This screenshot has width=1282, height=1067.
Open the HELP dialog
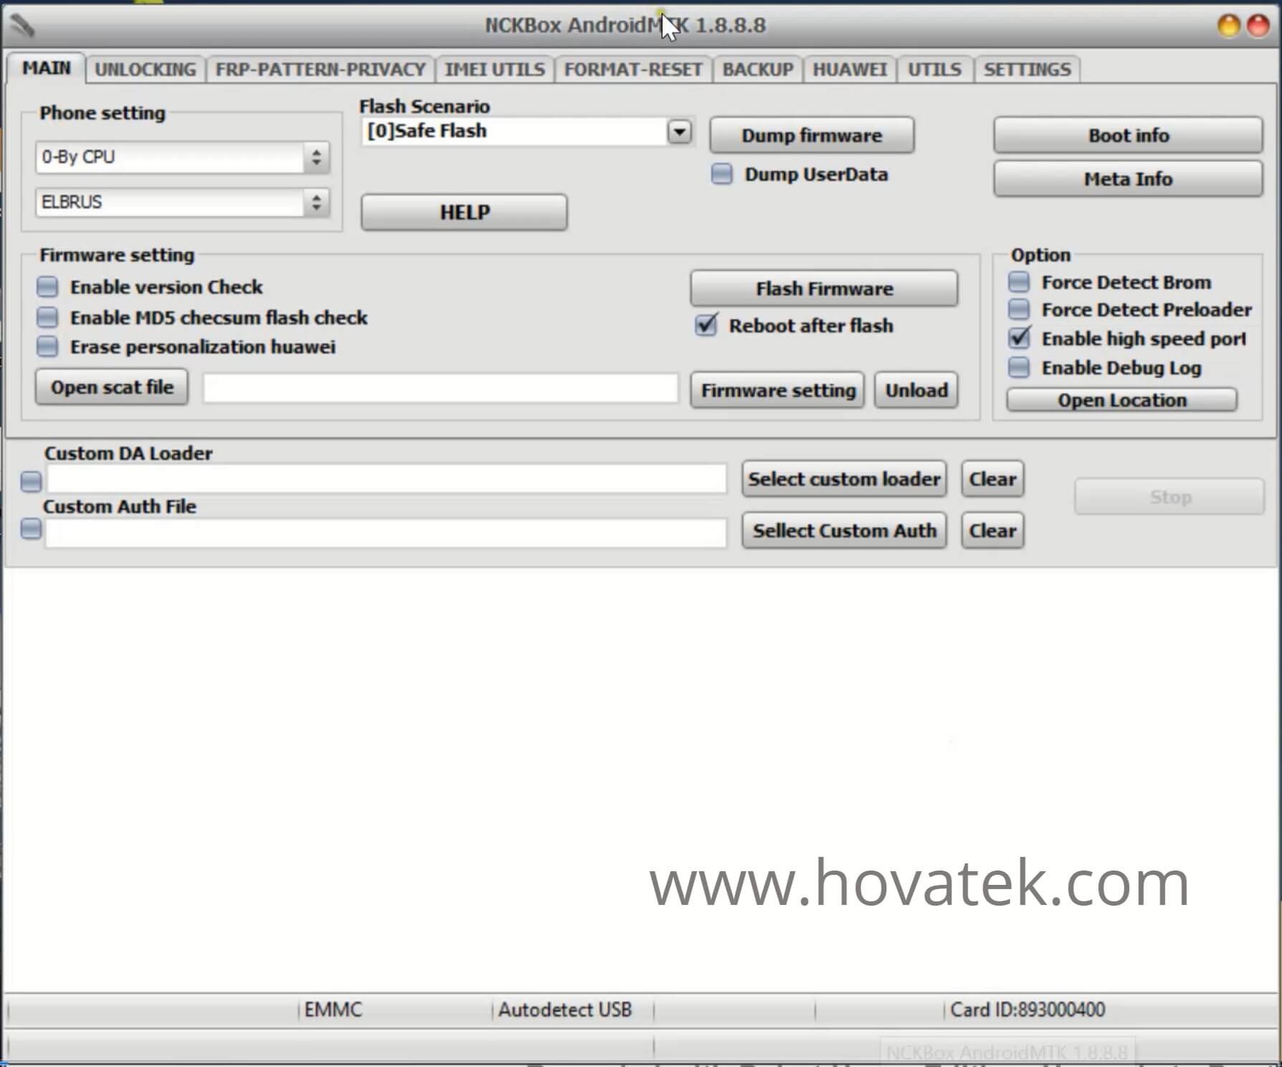463,212
